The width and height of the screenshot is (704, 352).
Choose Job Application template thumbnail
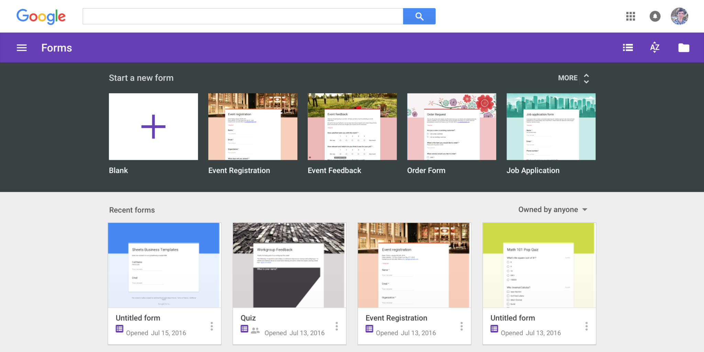coord(551,127)
